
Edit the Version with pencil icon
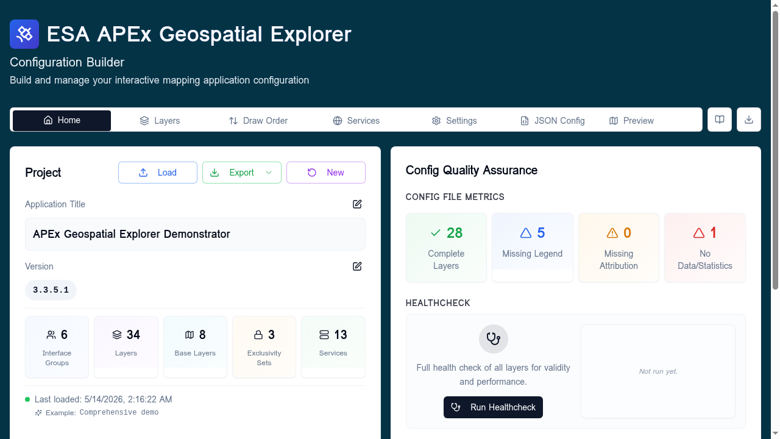coord(357,266)
